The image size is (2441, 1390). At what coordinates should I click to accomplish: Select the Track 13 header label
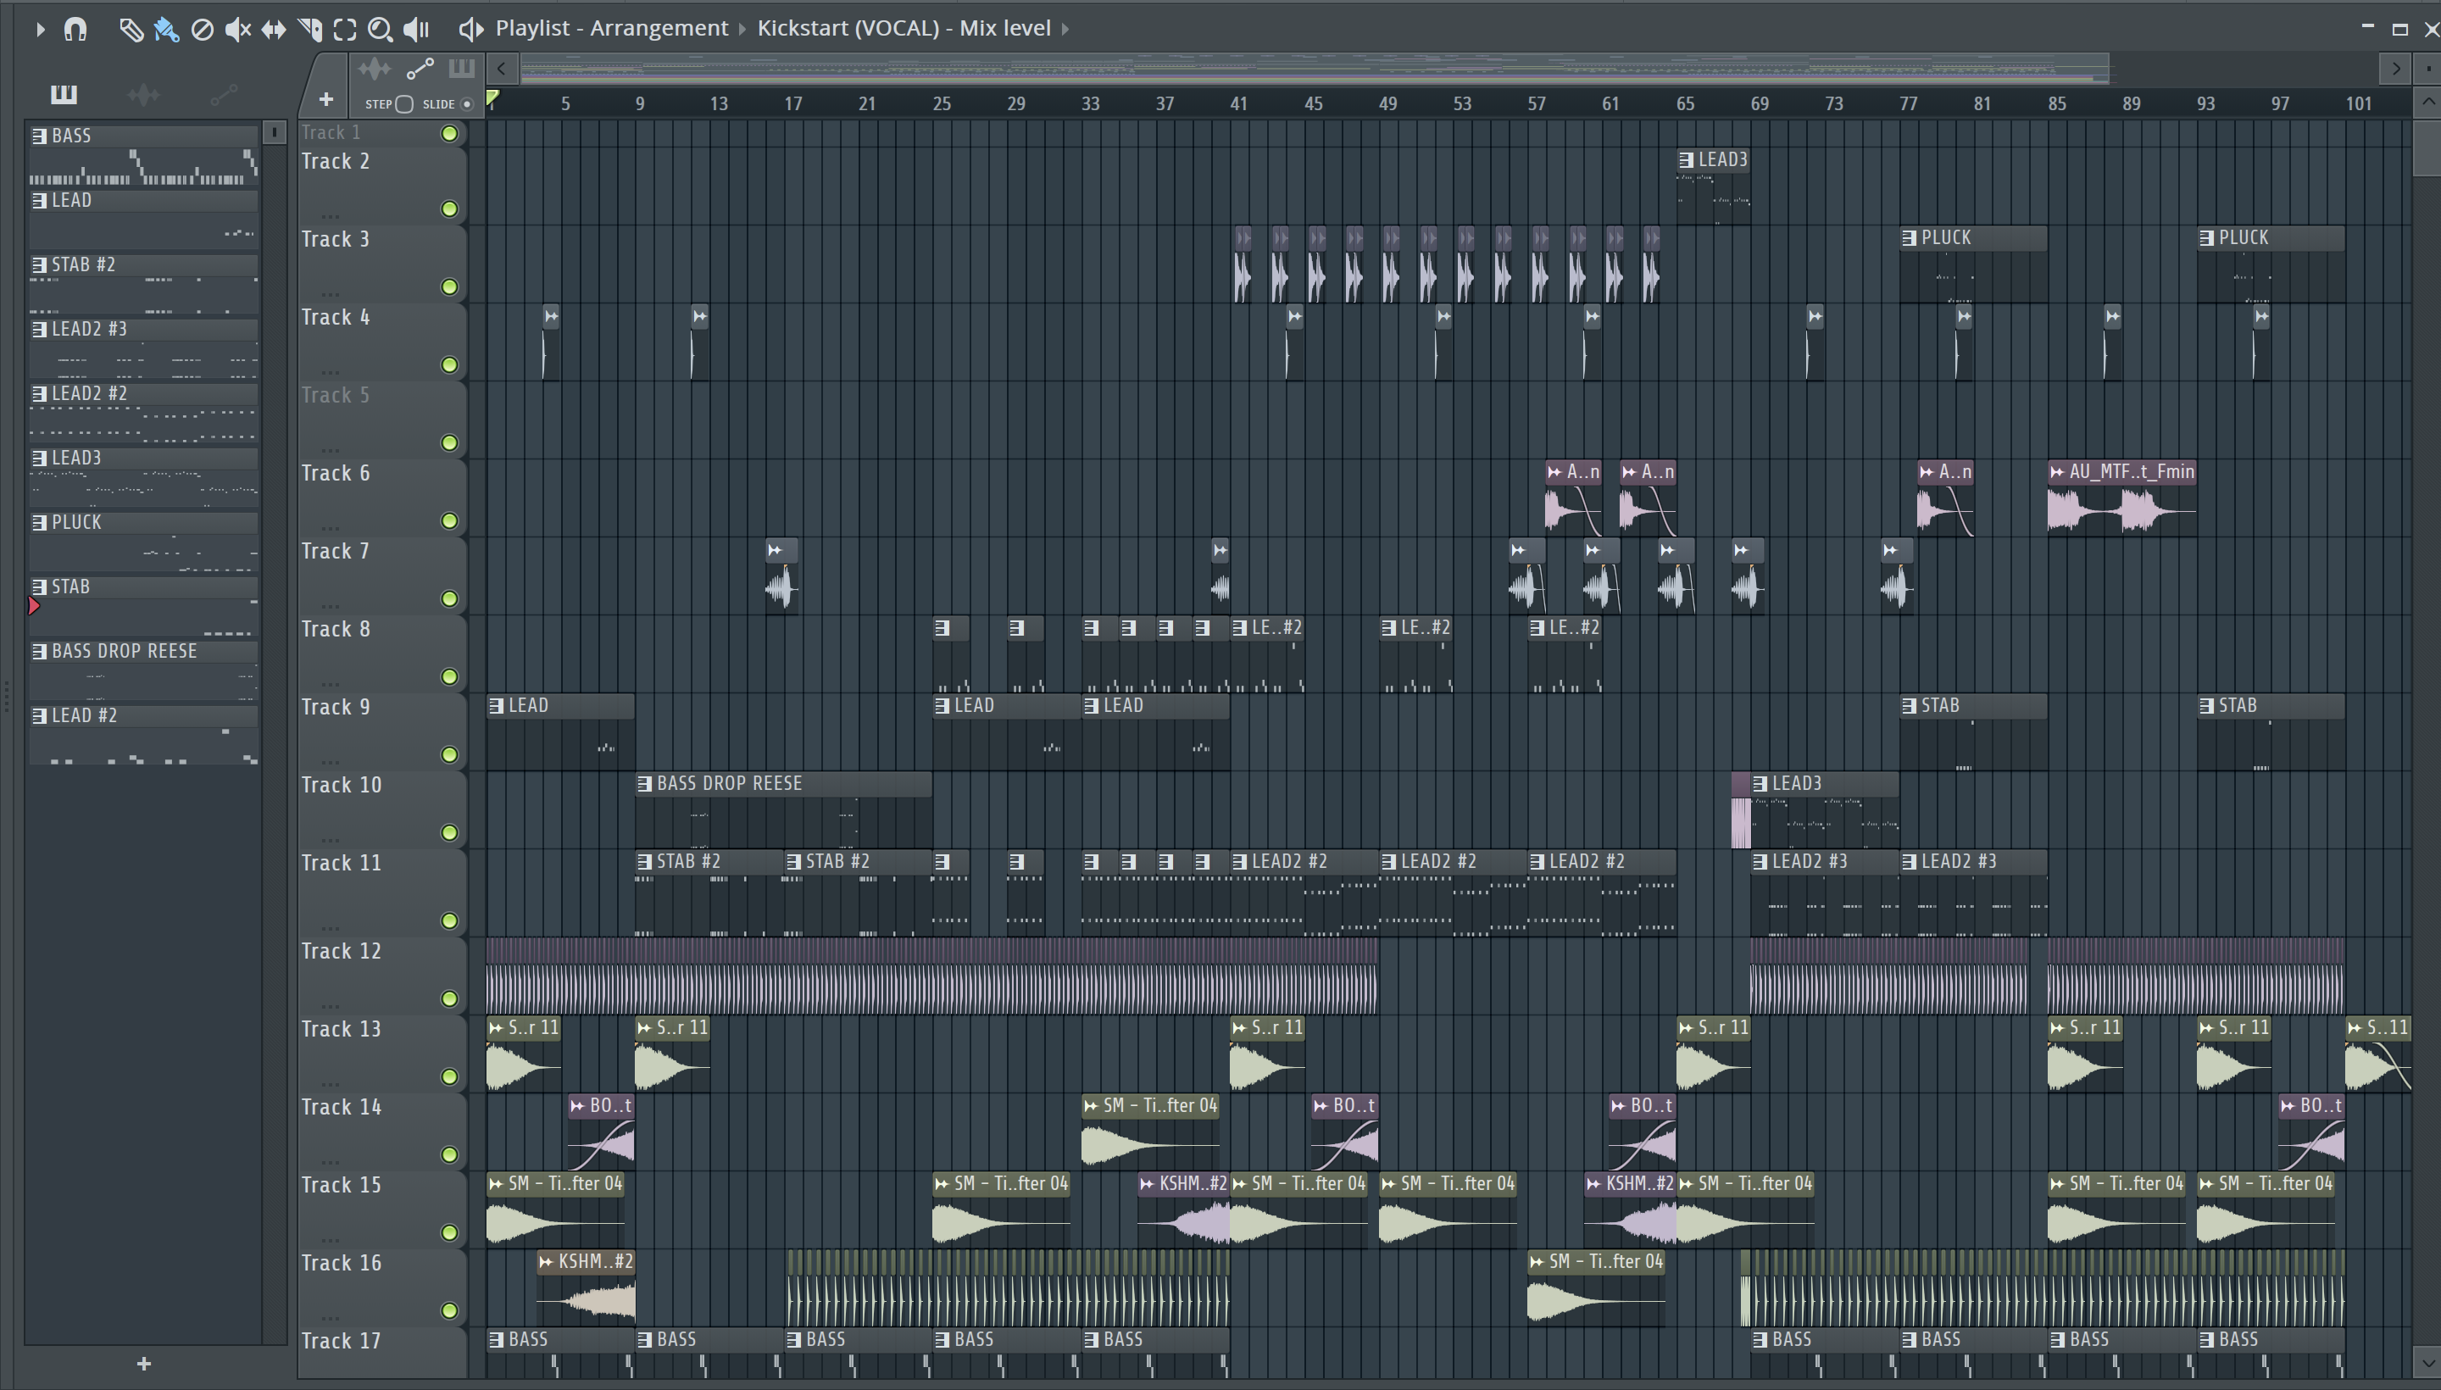tap(341, 1029)
